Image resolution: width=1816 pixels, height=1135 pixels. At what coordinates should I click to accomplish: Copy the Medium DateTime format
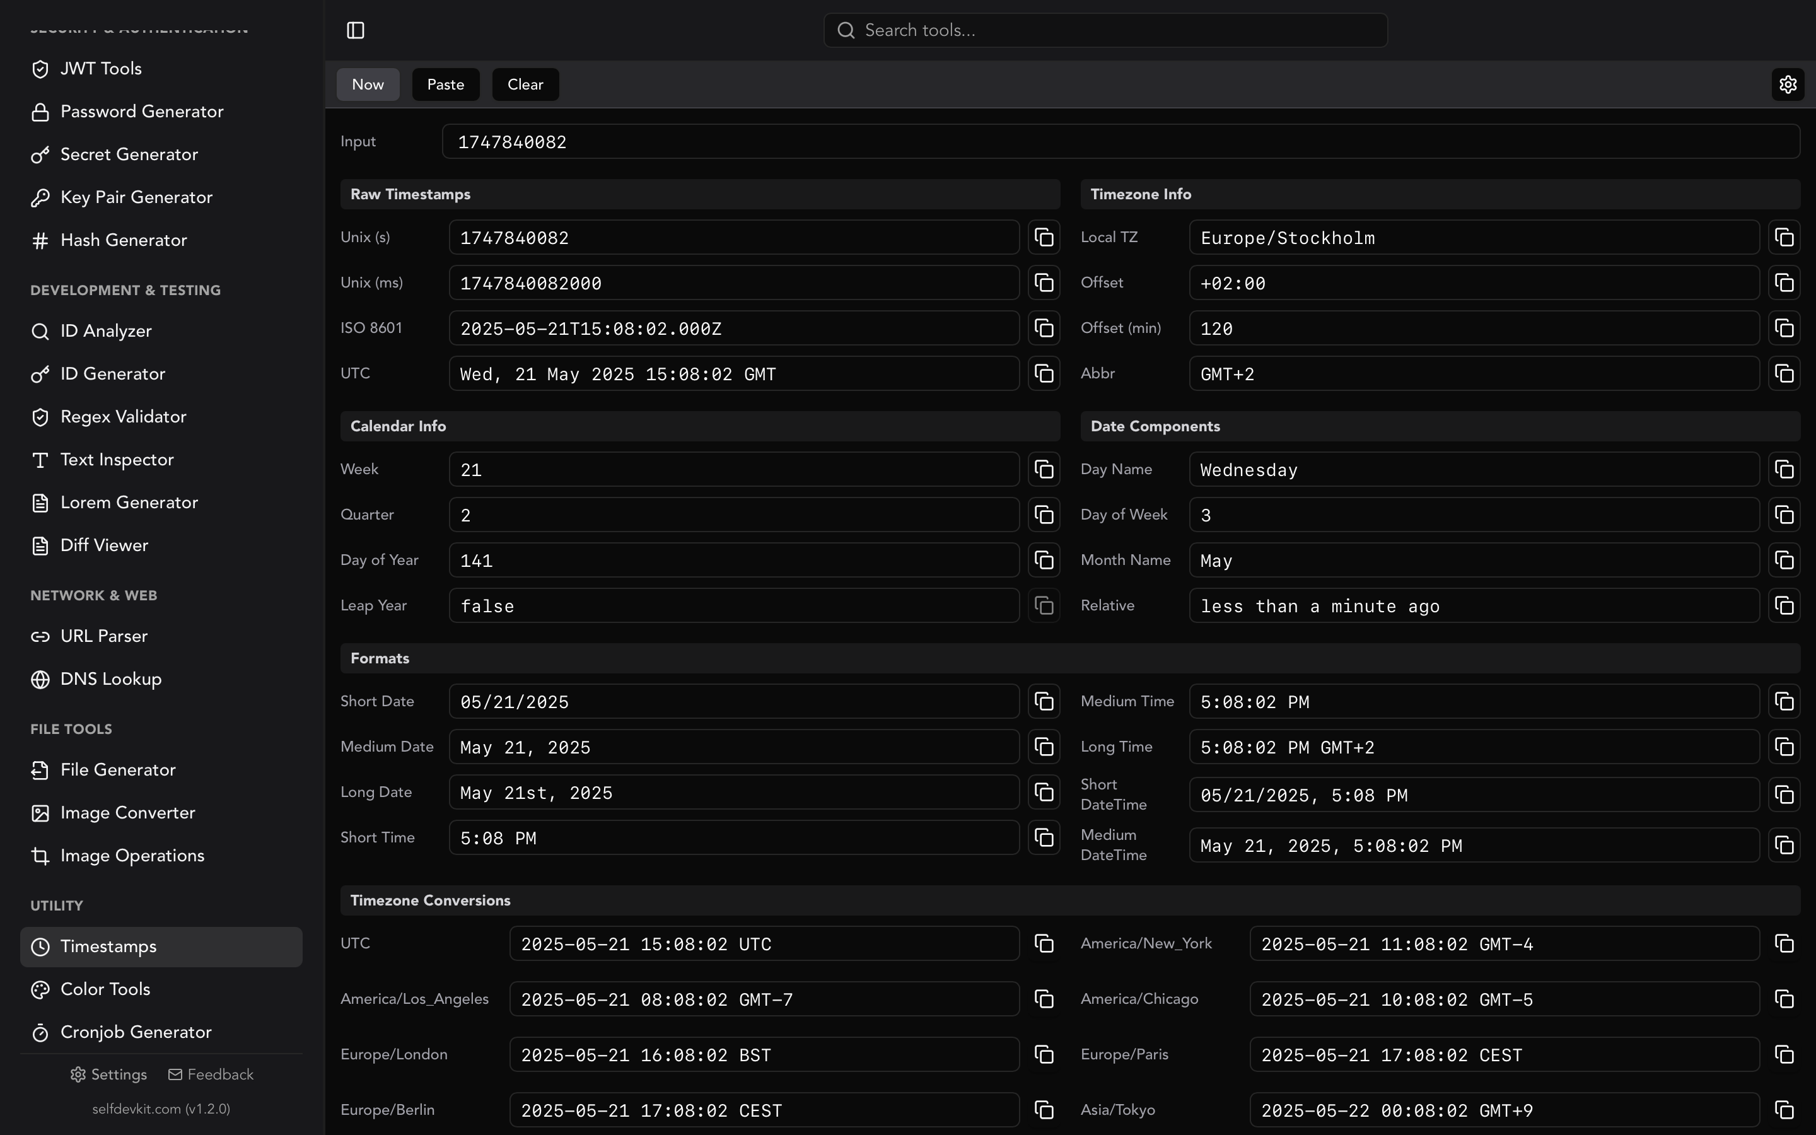(x=1784, y=845)
